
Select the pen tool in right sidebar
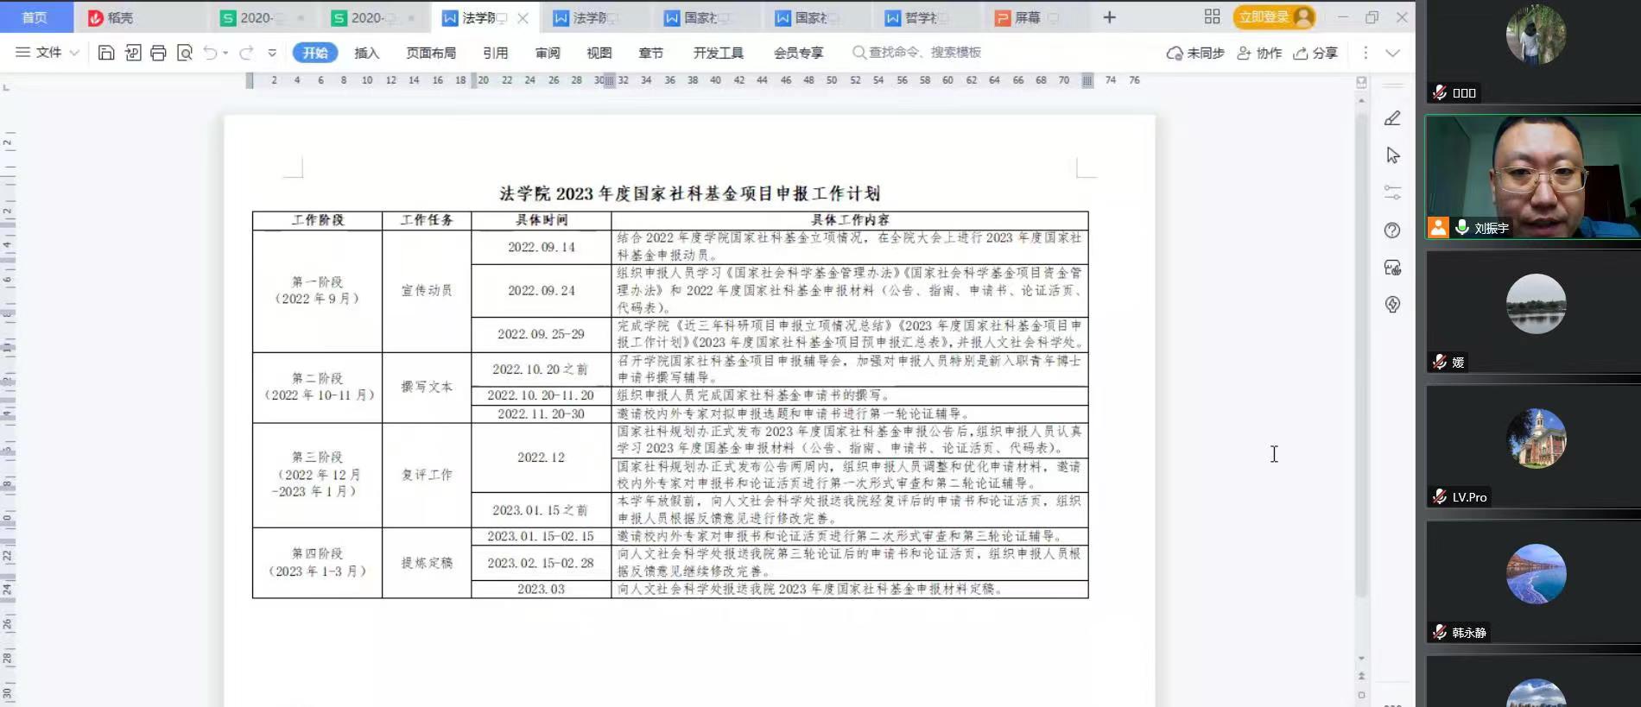click(1392, 118)
